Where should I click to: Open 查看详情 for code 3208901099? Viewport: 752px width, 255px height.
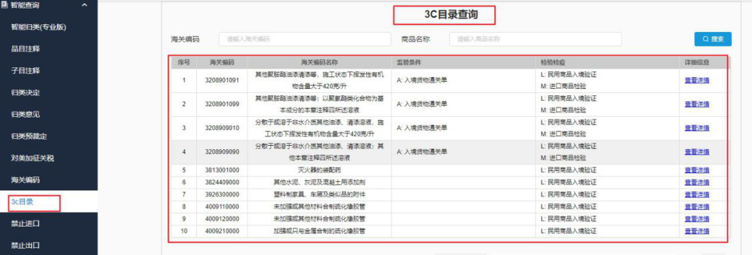(x=697, y=104)
